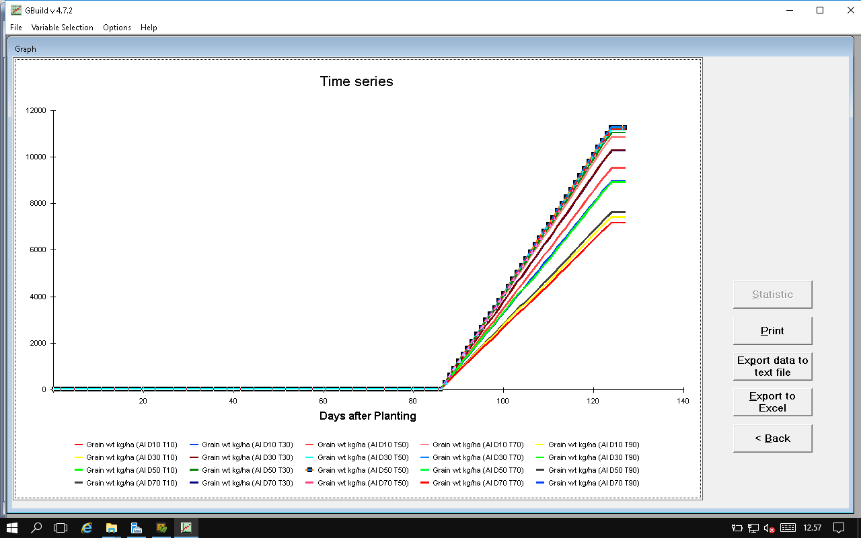Open the Variable Selection menu
Screen dimensions: 861x538
click(x=63, y=28)
